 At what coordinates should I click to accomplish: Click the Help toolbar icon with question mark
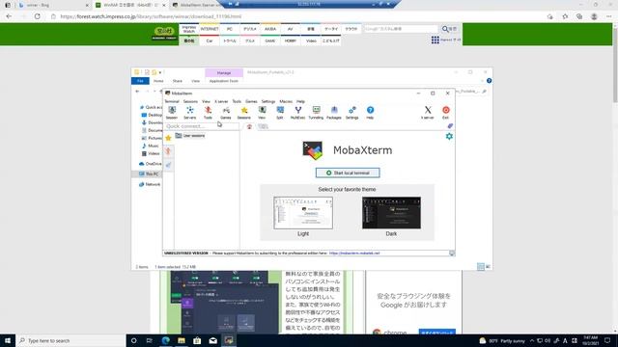370,113
